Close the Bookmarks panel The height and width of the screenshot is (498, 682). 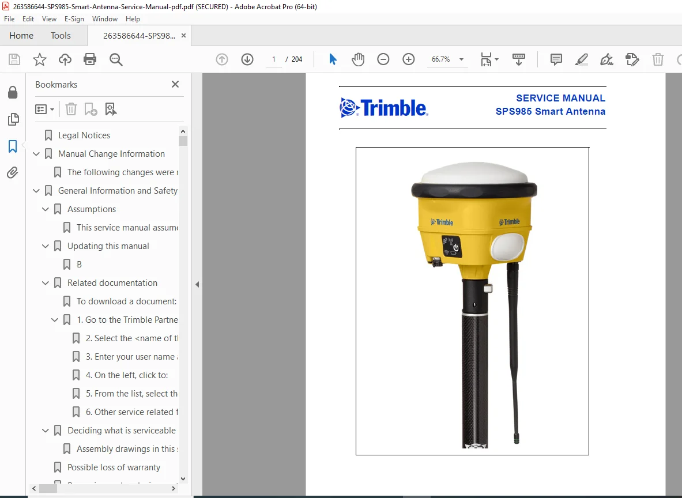175,84
